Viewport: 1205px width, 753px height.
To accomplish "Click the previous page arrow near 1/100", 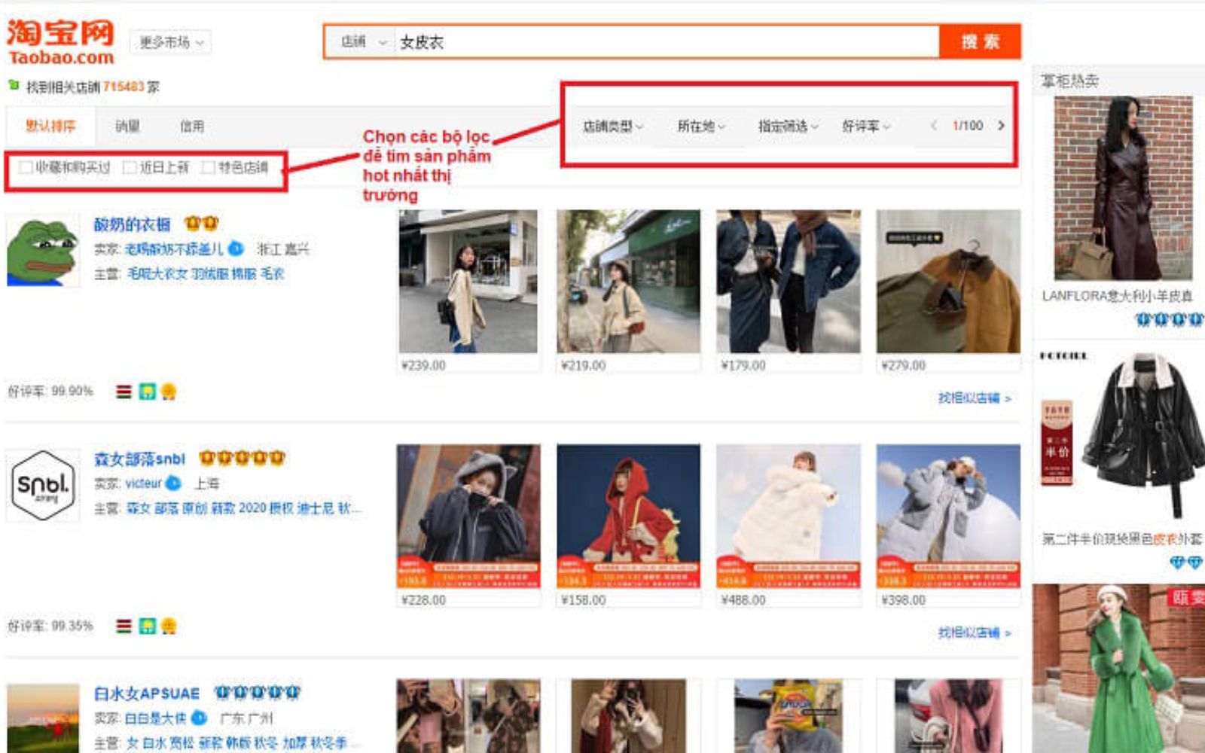I will click(x=934, y=126).
